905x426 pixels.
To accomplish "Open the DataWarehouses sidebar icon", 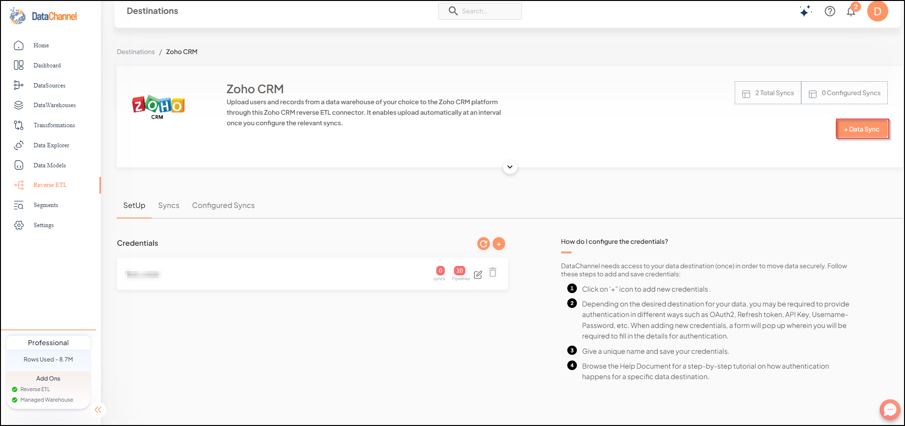I will pos(19,105).
